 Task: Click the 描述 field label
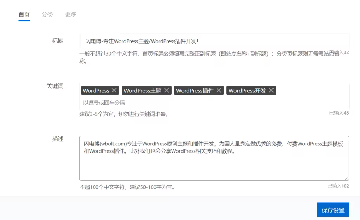click(58, 139)
